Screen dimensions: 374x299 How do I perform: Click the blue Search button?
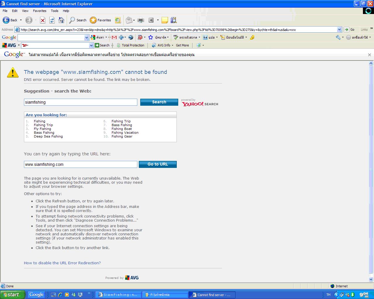[x=159, y=102]
